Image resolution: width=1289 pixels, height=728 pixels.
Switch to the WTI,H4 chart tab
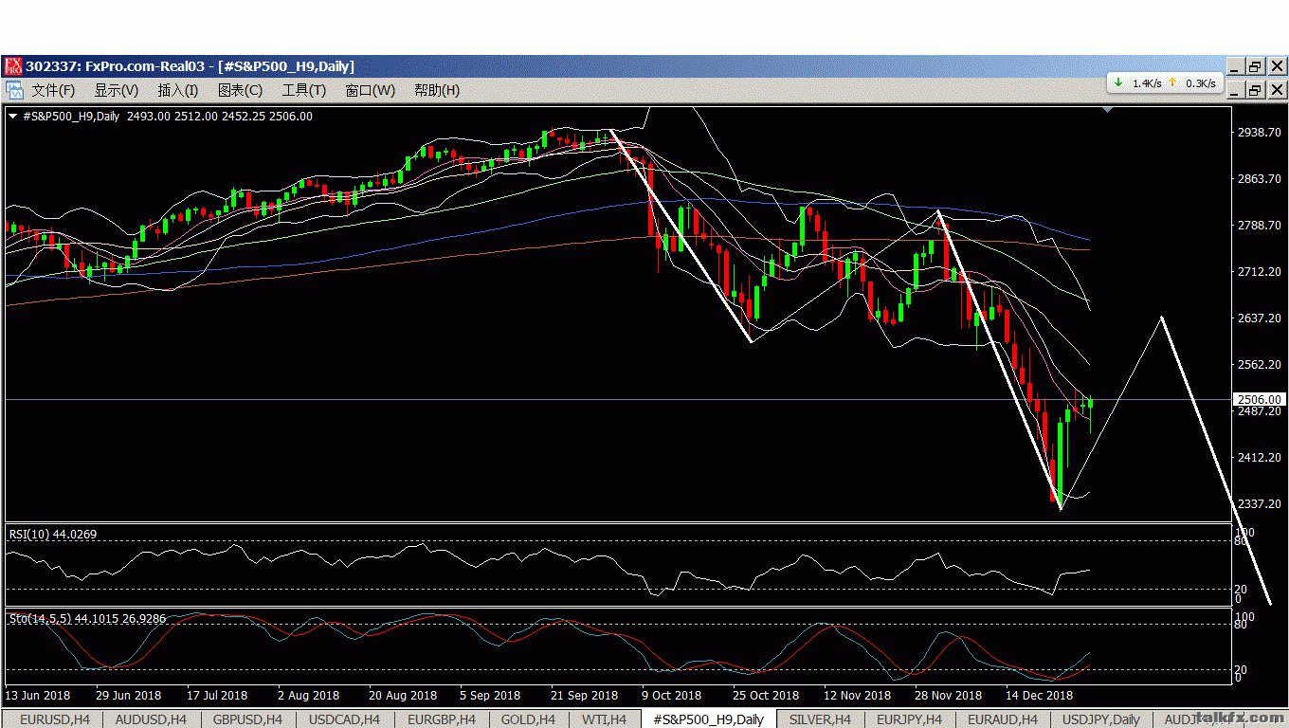point(604,719)
